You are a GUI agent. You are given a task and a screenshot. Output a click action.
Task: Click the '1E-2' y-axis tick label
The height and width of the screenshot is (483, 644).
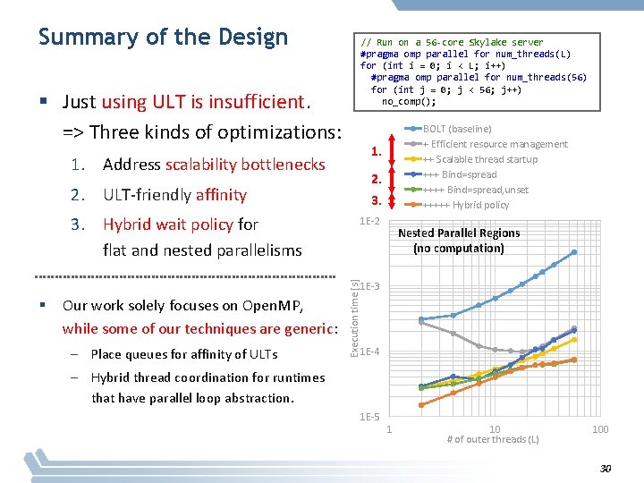tap(369, 222)
